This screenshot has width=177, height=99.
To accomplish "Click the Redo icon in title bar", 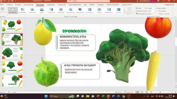I will 9,1.
